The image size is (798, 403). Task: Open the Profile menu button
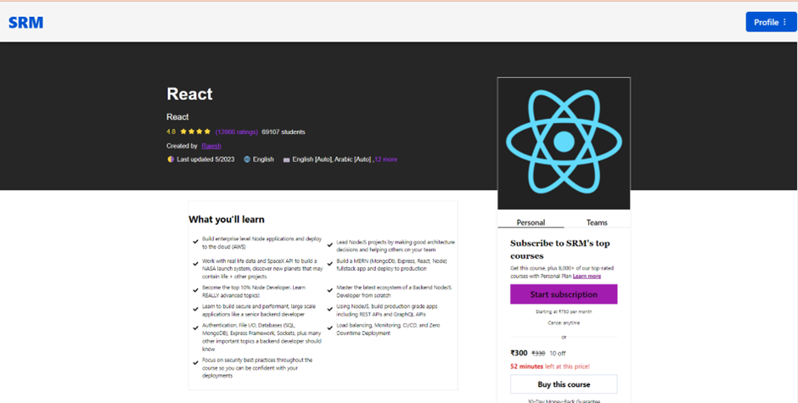pyautogui.click(x=771, y=22)
